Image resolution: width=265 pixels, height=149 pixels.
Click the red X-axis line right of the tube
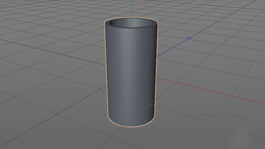click(209, 90)
